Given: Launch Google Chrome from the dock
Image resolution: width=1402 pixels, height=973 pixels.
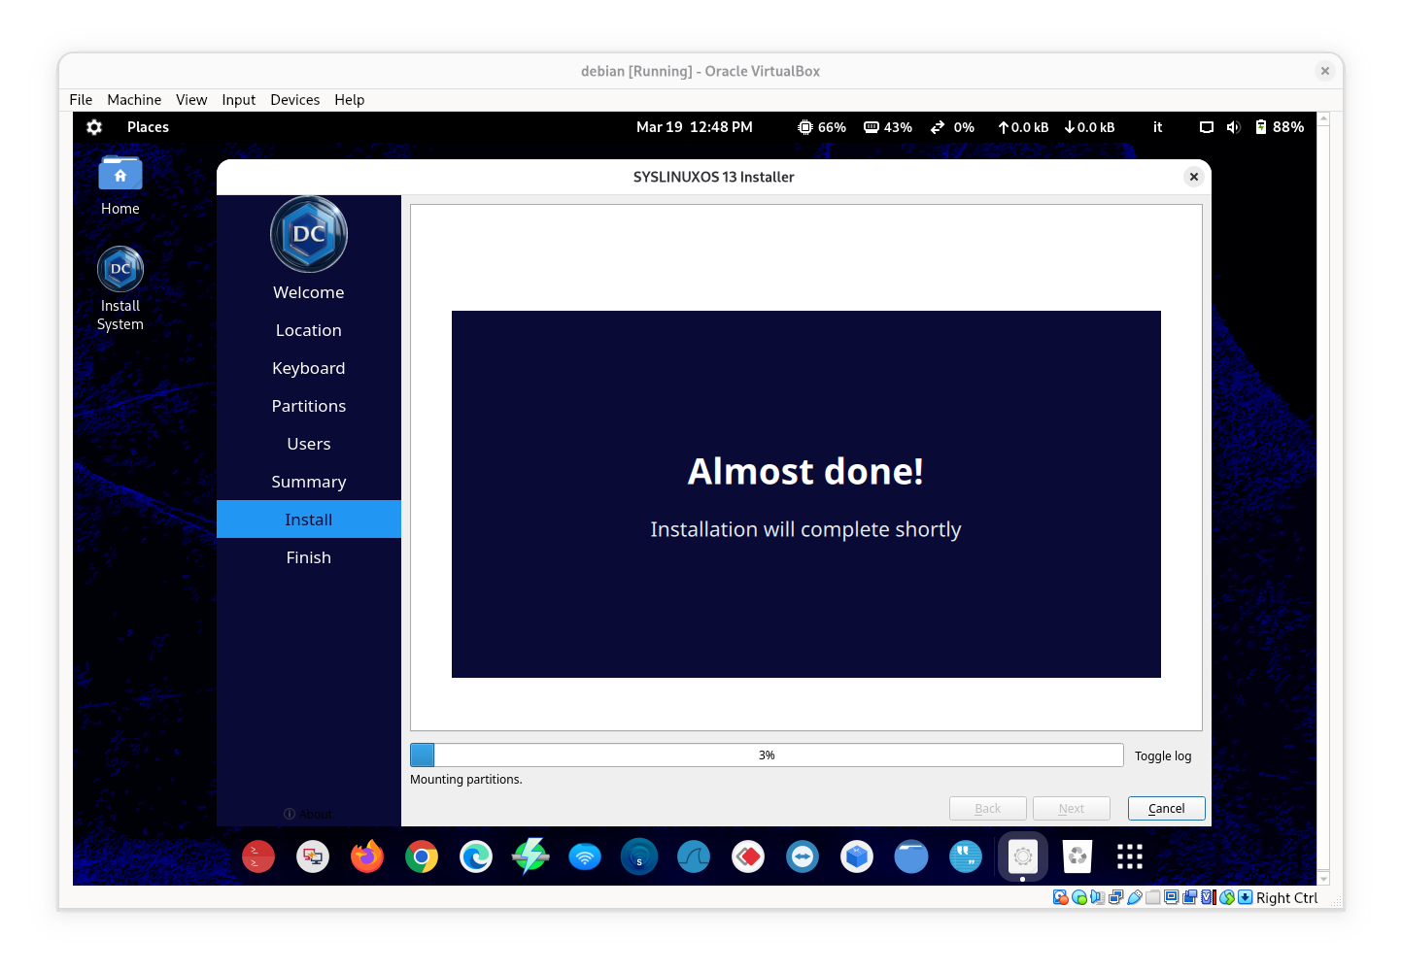Looking at the screenshot, I should [x=422, y=856].
